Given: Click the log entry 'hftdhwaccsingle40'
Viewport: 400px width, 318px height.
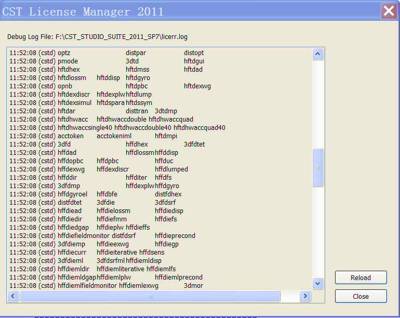Looking at the screenshot, I should (x=85, y=128).
